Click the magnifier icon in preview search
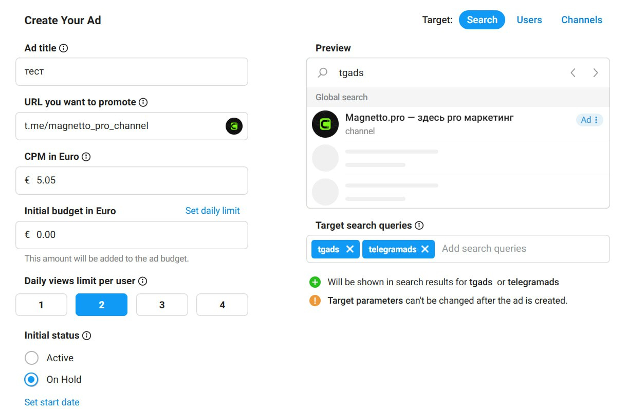Viewport: 627px width, 409px height. pos(323,73)
